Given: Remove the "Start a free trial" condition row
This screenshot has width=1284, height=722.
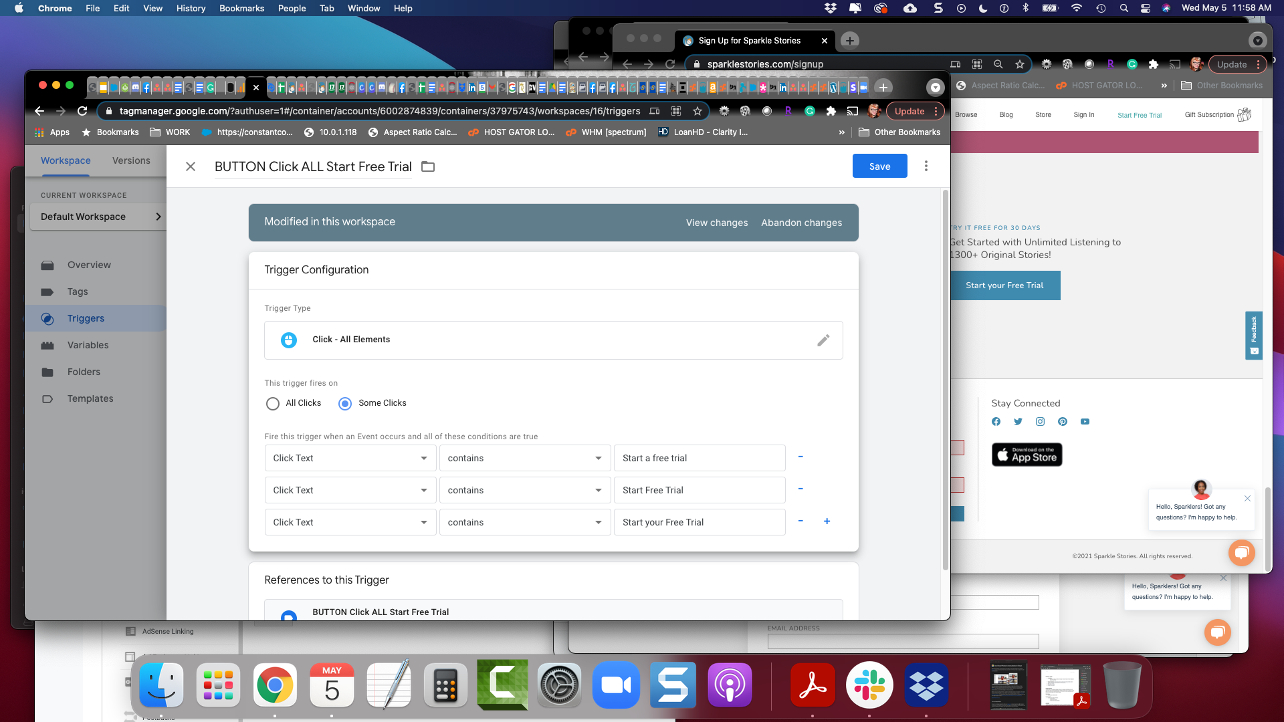Looking at the screenshot, I should [800, 457].
